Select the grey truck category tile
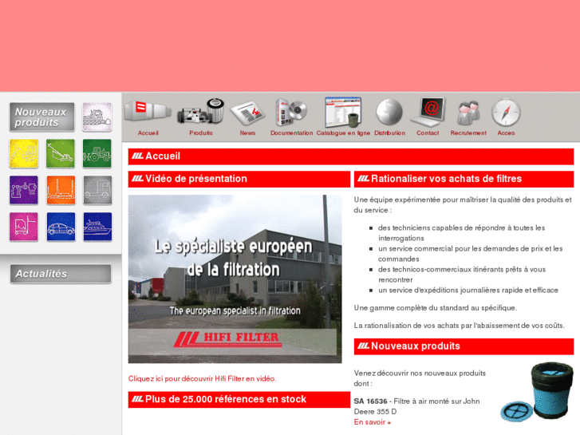The image size is (580, 435). click(97, 190)
